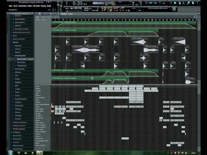This screenshot has width=207, height=155.
Task: Expand Plugin presets in browser
Action: click(x=19, y=126)
